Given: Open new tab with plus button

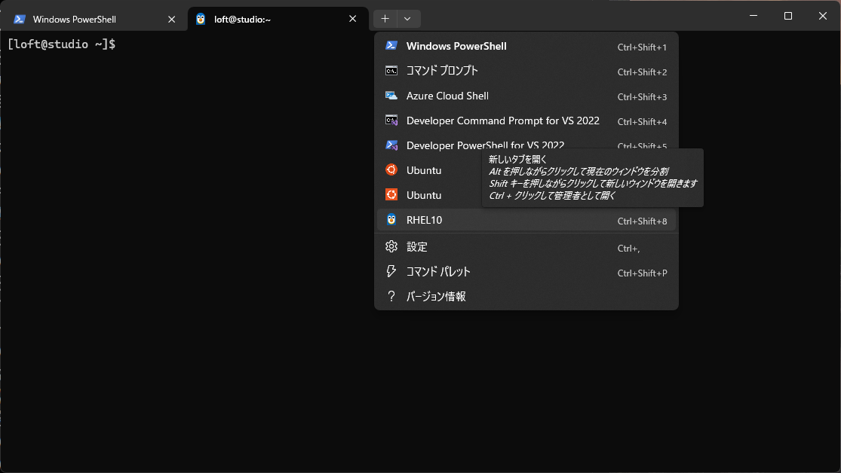Looking at the screenshot, I should click(x=385, y=19).
